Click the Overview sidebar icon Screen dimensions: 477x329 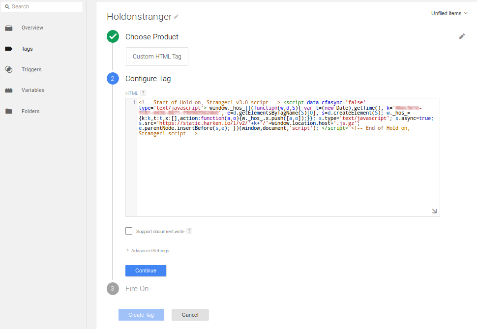point(9,28)
